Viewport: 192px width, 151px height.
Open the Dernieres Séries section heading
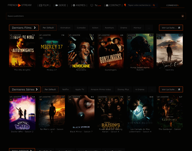tap(25, 89)
